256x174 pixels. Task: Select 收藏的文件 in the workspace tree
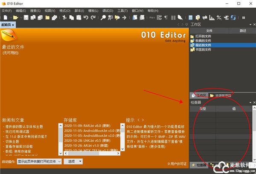(203, 41)
